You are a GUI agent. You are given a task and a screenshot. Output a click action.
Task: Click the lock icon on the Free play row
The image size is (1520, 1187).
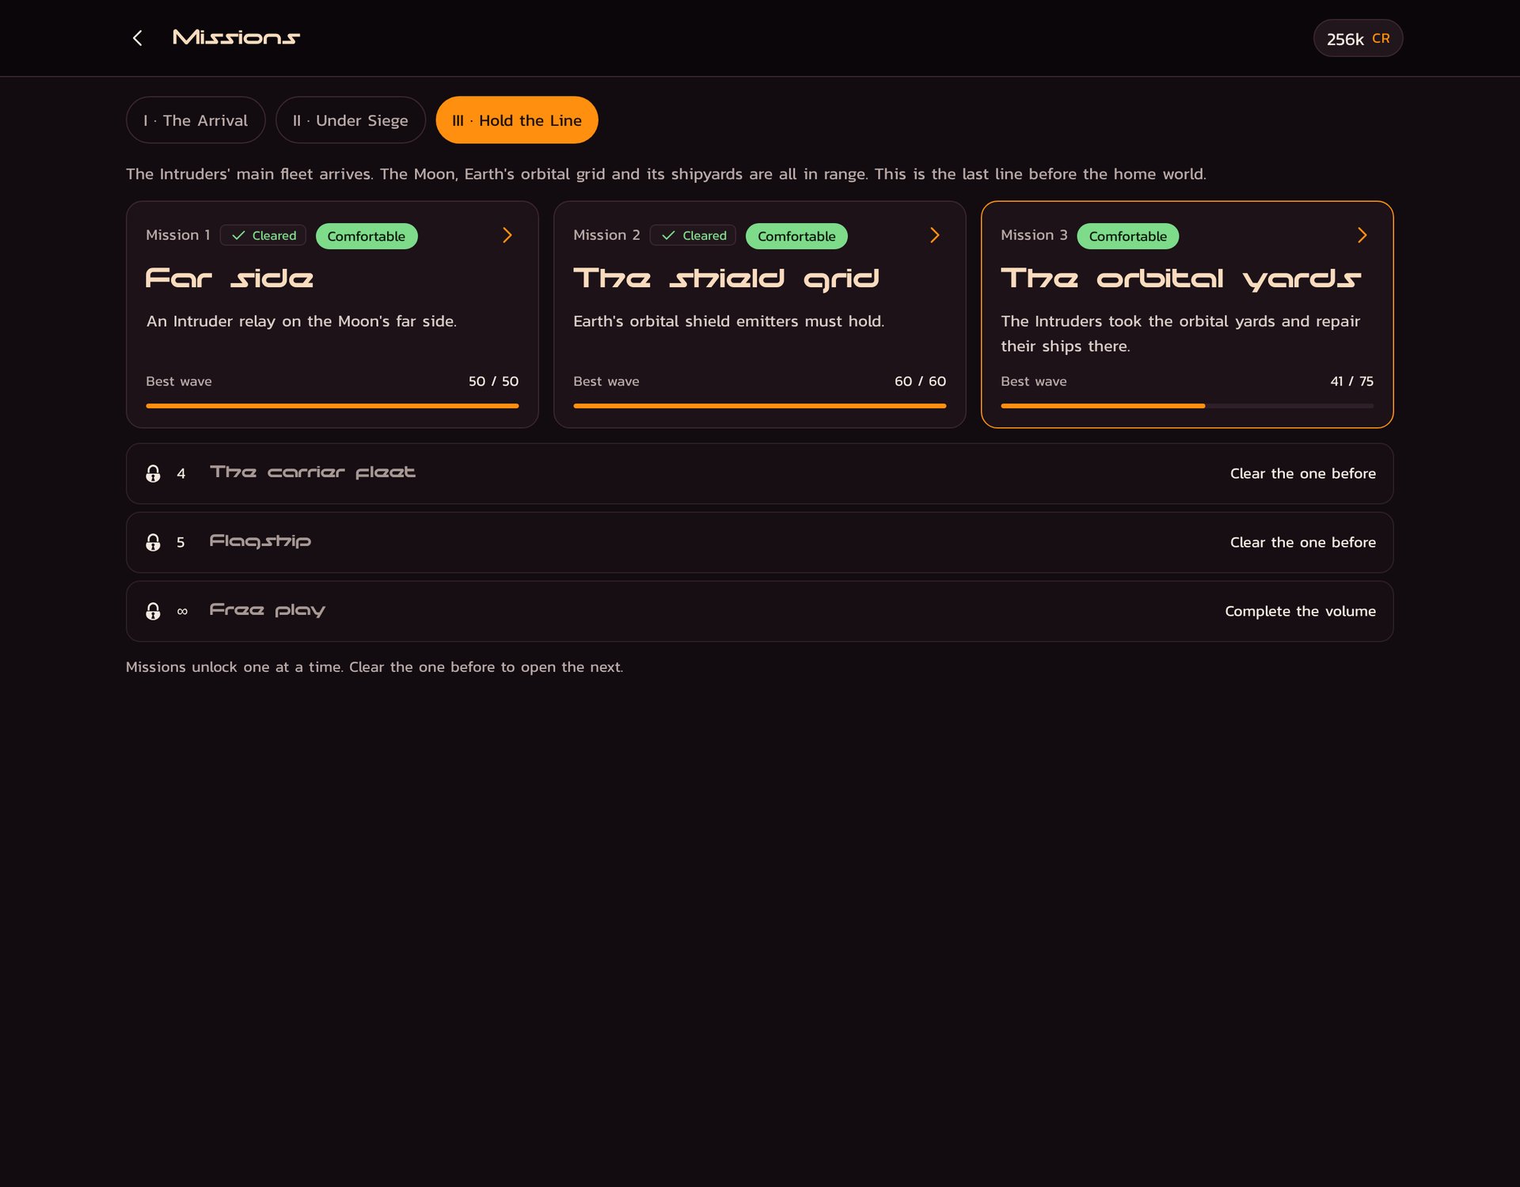click(153, 611)
